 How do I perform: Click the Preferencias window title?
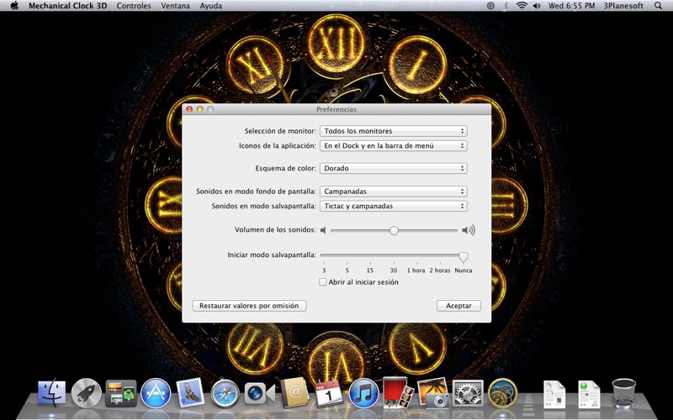pyautogui.click(x=336, y=109)
